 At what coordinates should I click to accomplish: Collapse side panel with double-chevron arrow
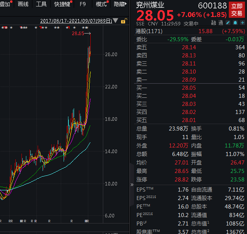(x=132, y=184)
